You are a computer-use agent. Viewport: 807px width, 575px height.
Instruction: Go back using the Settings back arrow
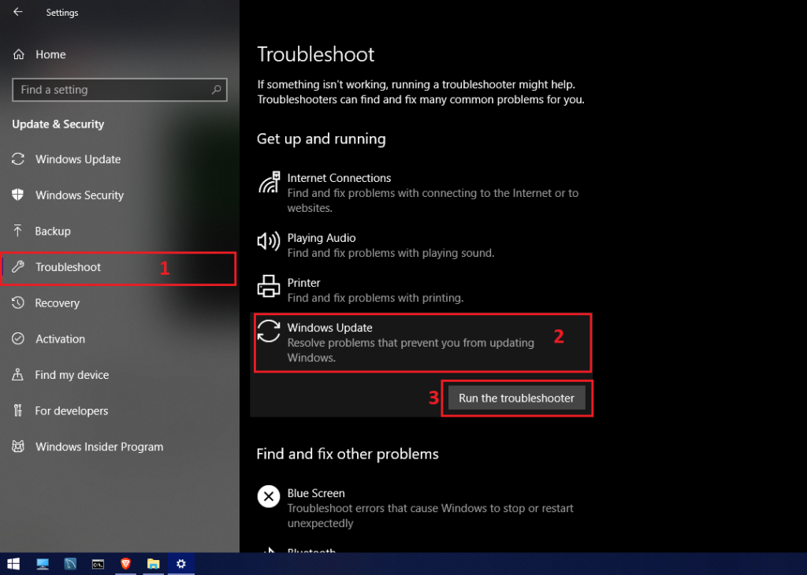(18, 12)
